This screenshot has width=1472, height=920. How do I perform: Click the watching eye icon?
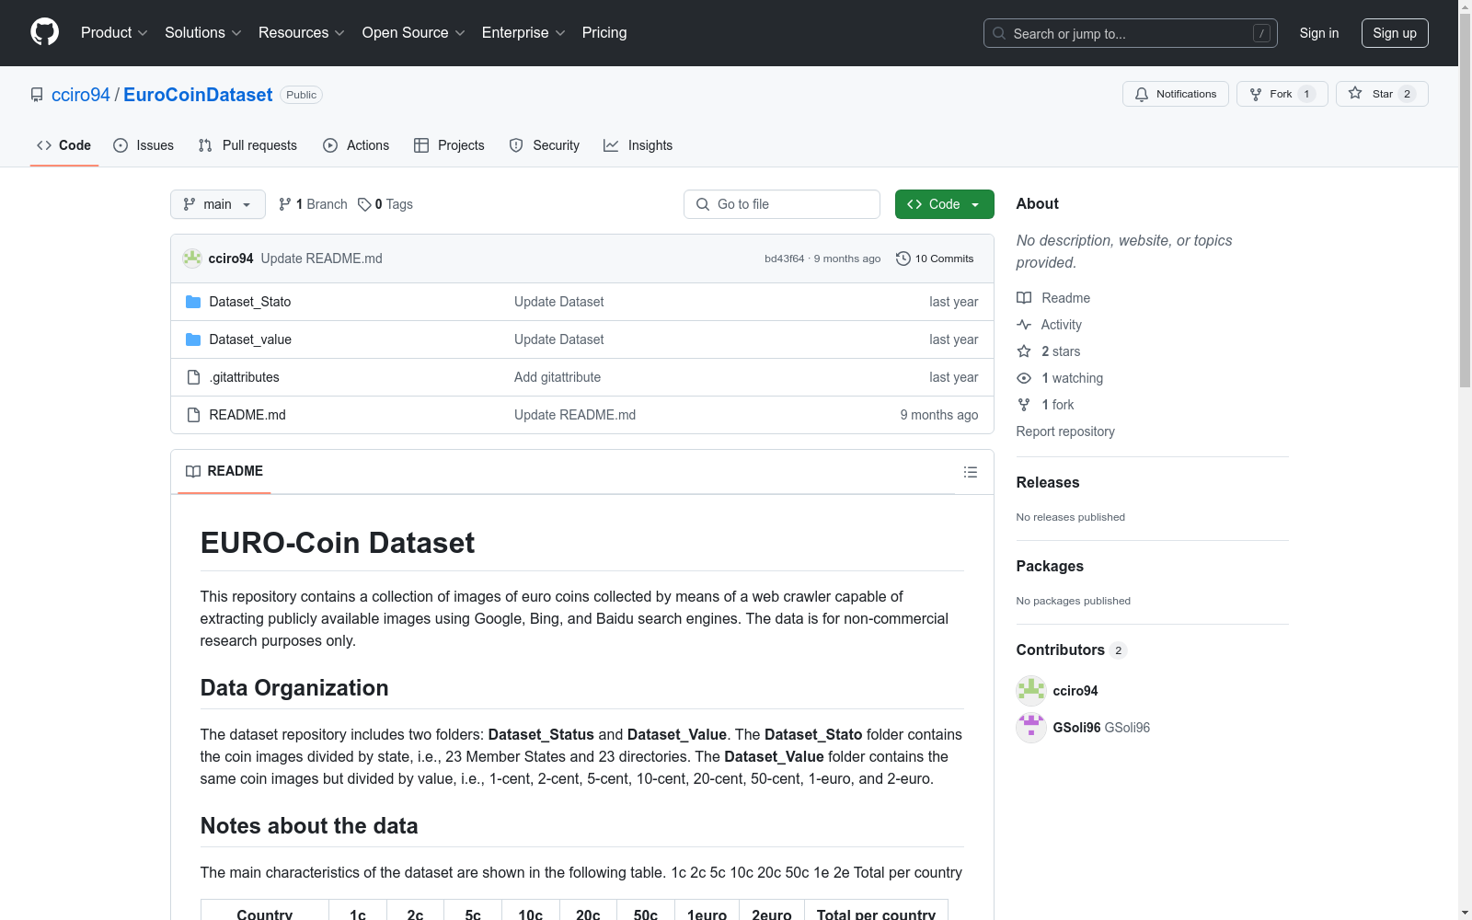point(1024,378)
